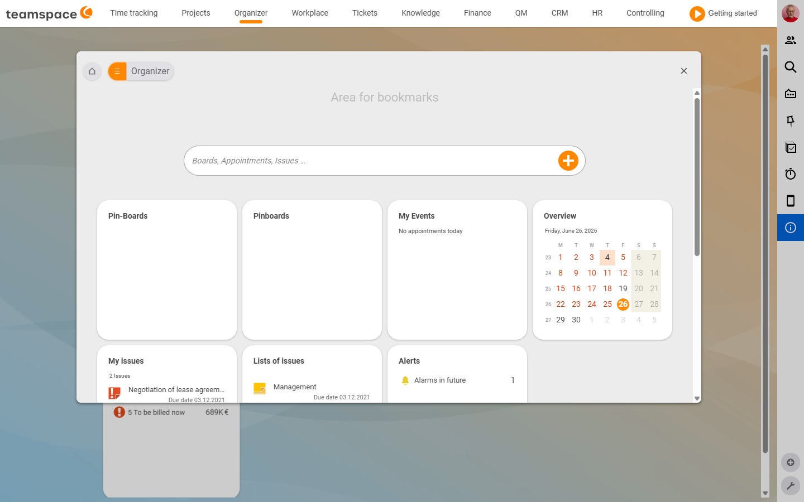
Task: Open the QM menu
Action: pyautogui.click(x=521, y=13)
